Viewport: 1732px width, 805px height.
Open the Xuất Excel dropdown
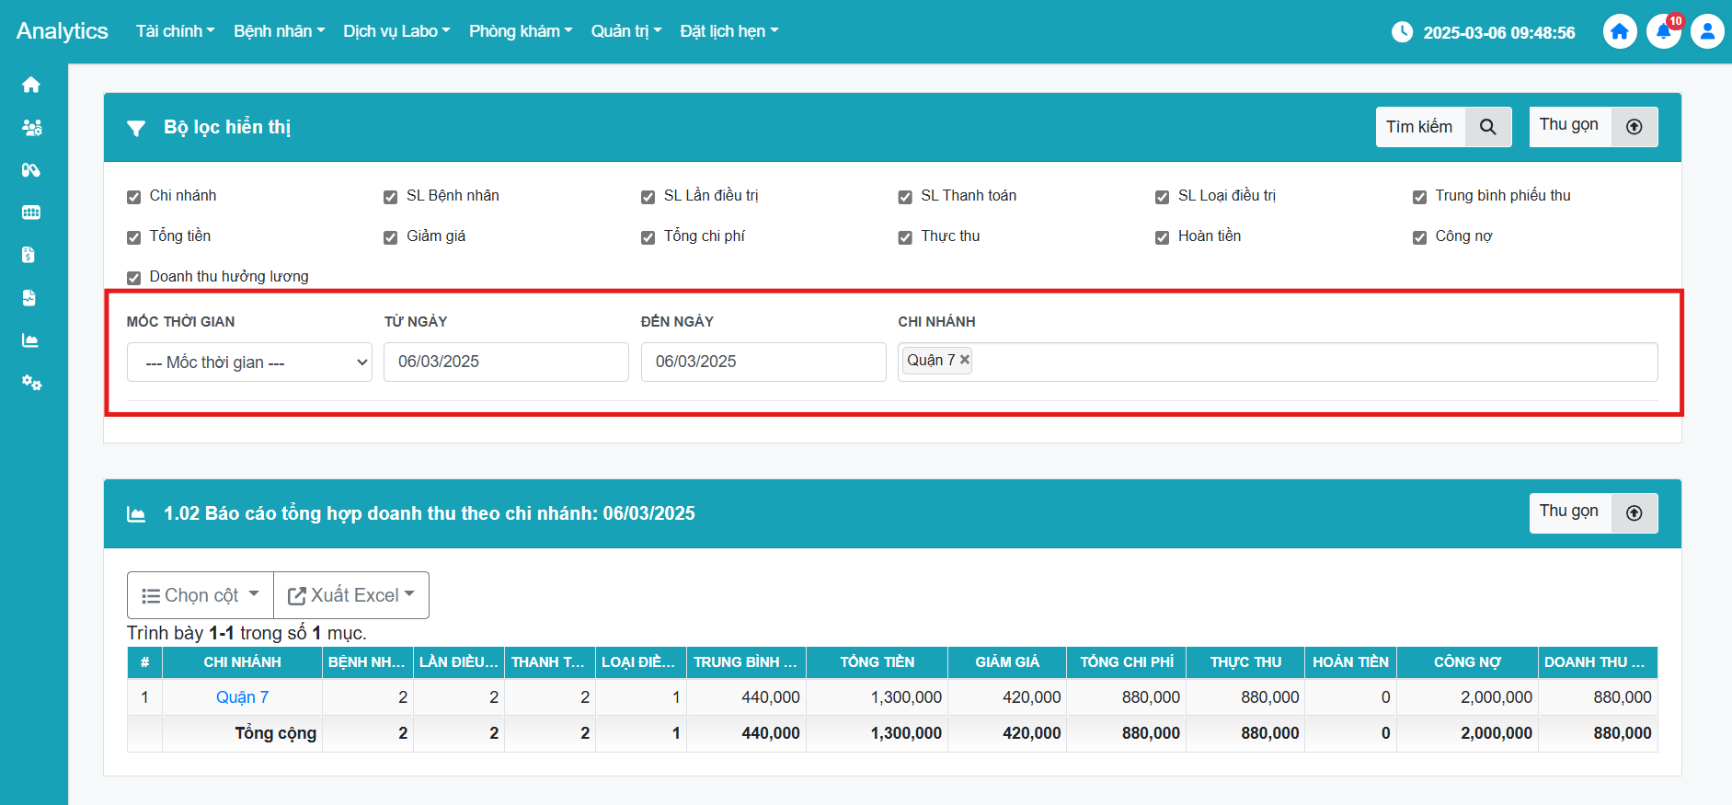[351, 595]
